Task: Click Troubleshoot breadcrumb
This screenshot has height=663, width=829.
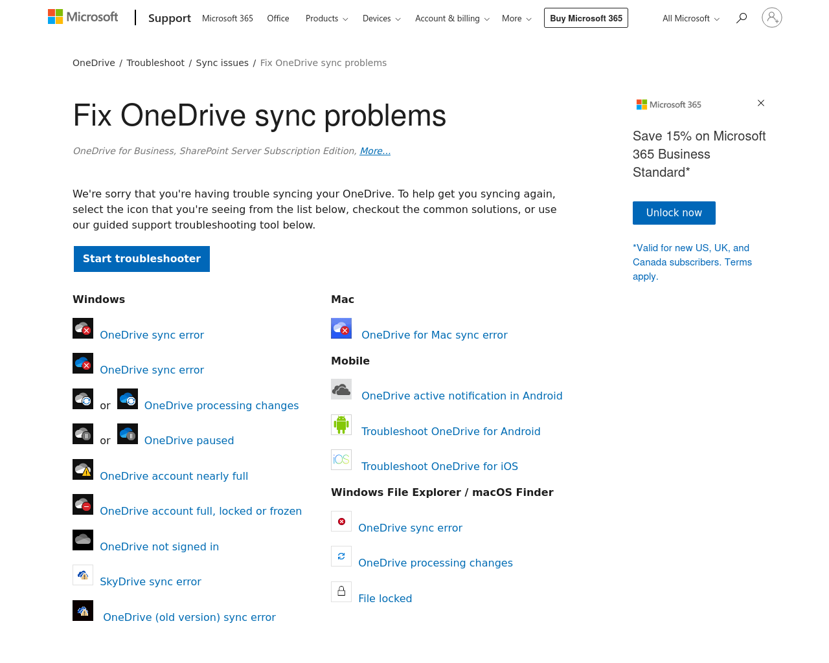Action: 155,63
